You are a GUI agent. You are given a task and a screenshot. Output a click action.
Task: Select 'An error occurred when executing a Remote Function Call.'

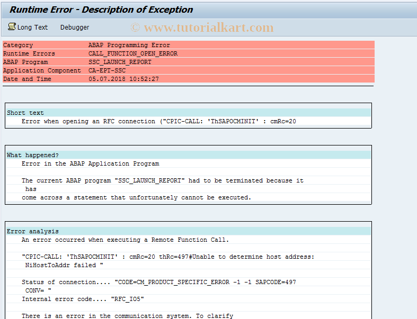125,240
